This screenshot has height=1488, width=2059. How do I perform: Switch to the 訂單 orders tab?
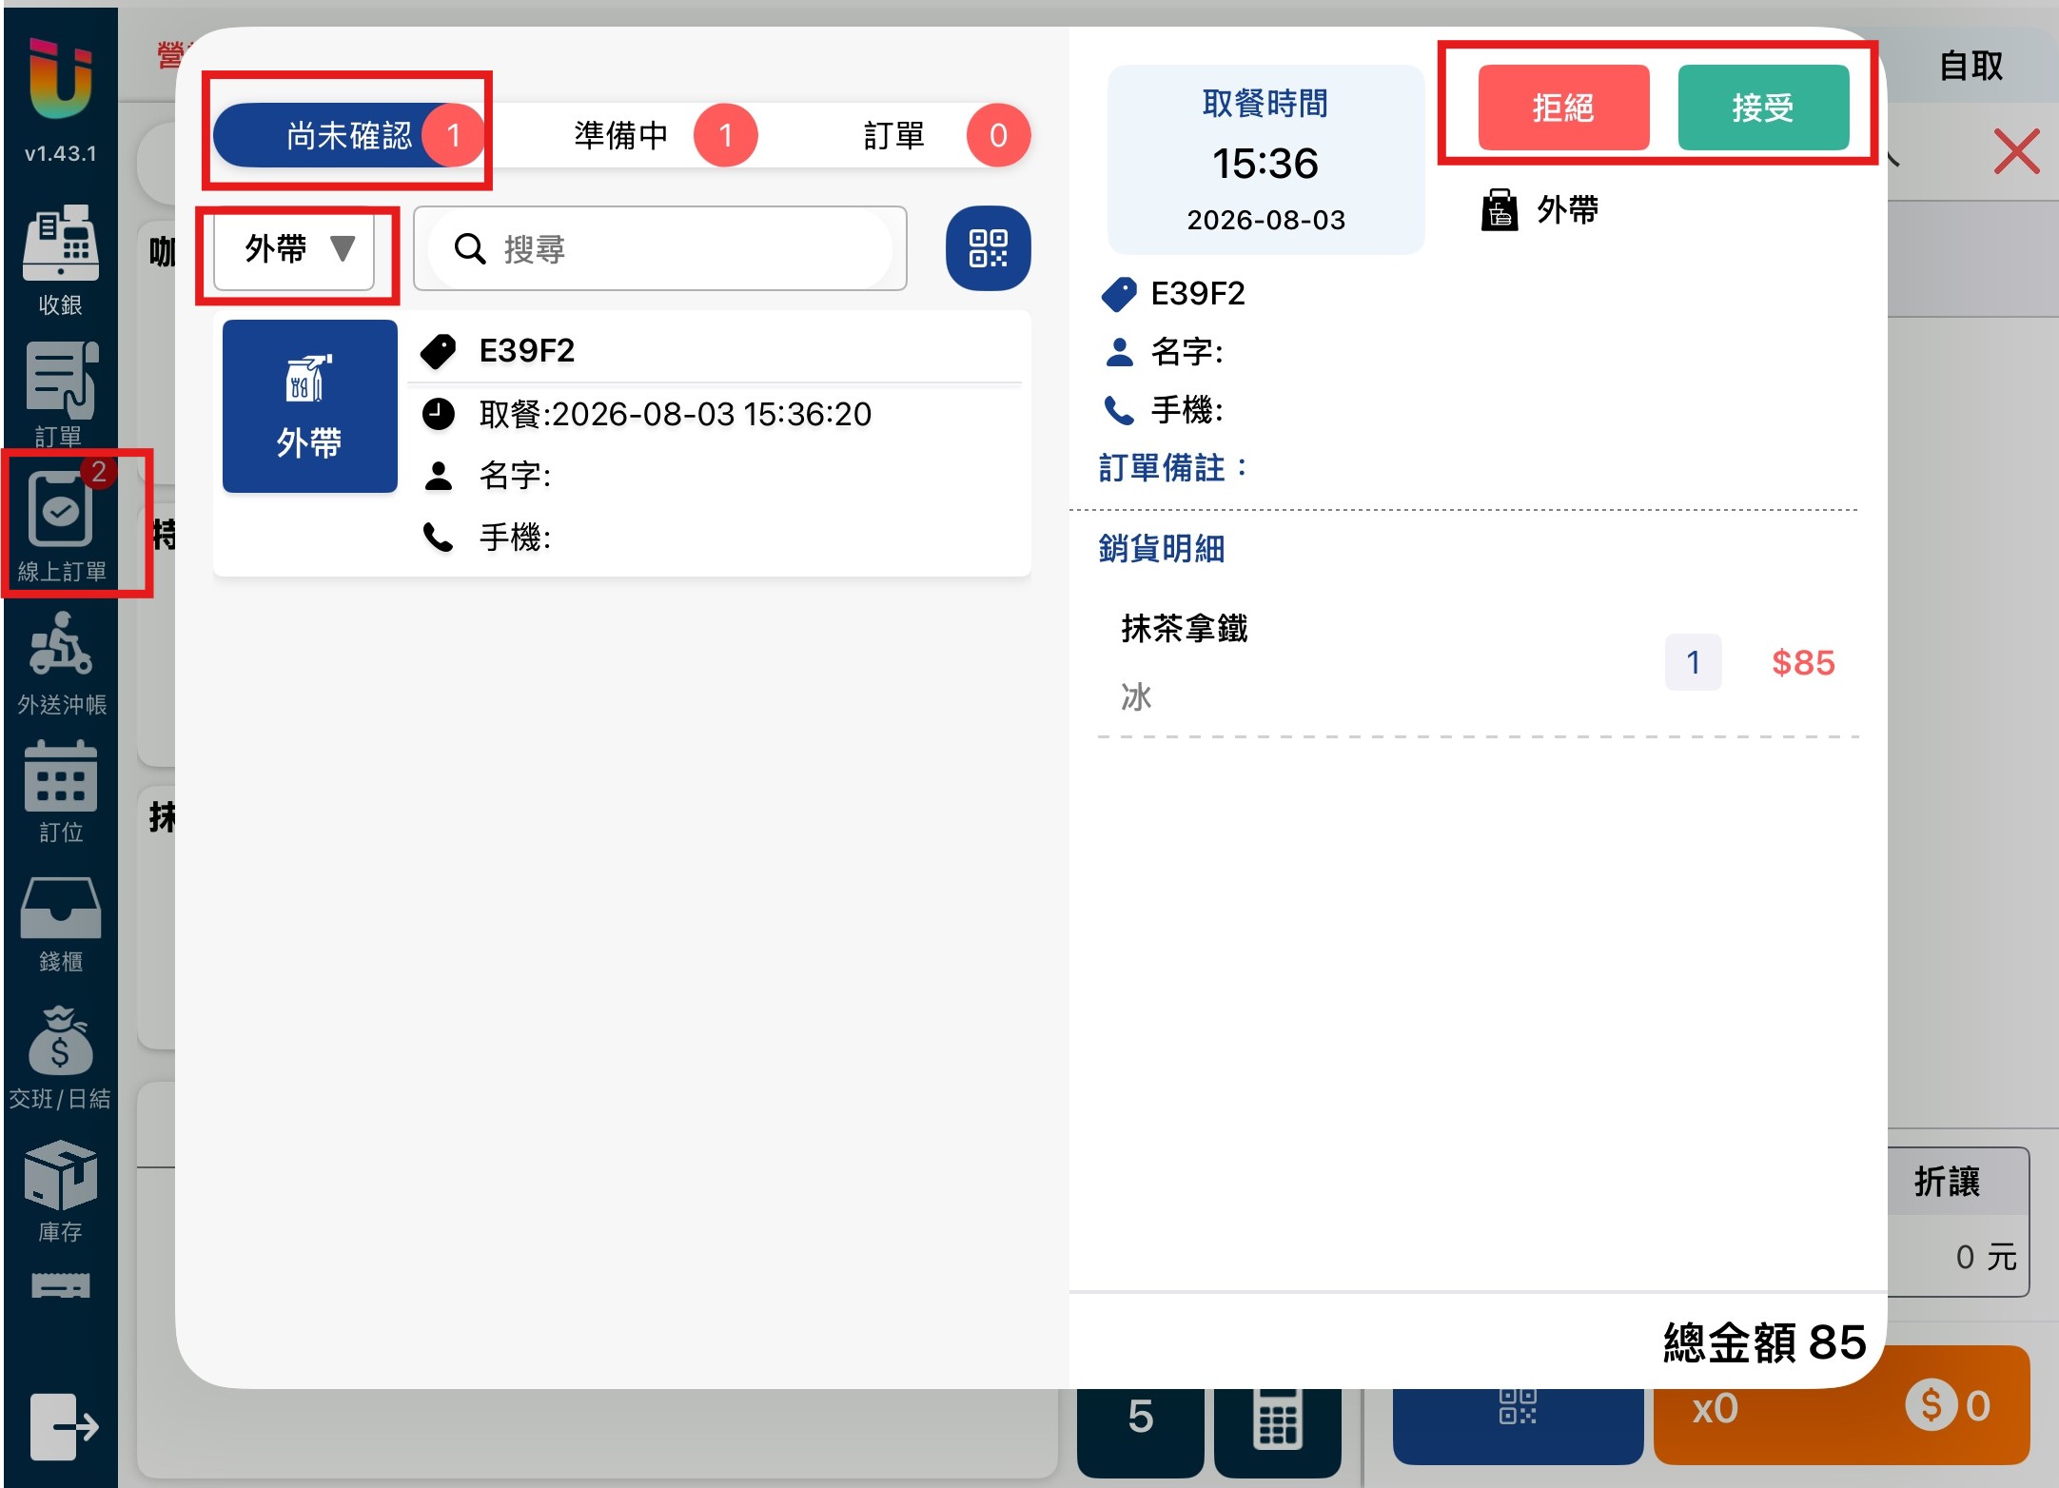894,135
